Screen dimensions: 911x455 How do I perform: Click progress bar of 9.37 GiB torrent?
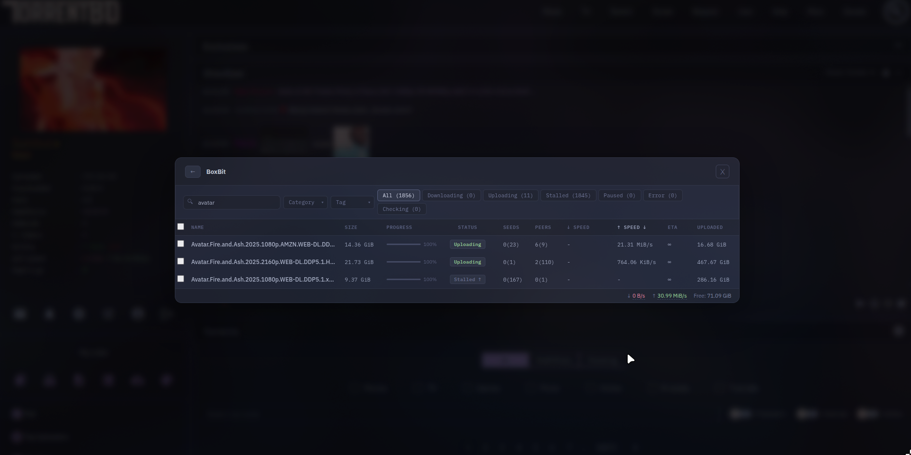pos(403,280)
